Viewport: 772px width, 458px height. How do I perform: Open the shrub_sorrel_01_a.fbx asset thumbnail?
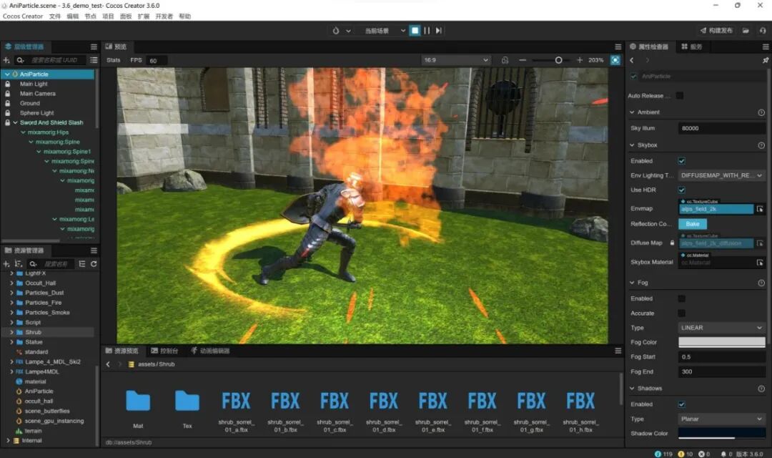[x=236, y=401]
